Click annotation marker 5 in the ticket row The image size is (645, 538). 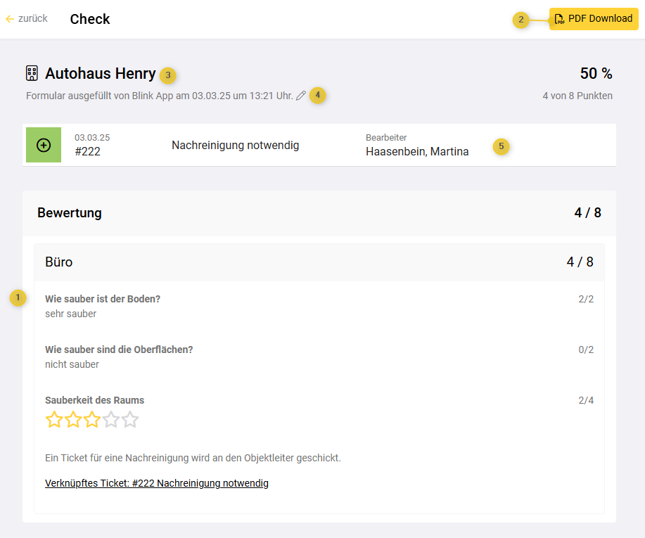click(502, 146)
